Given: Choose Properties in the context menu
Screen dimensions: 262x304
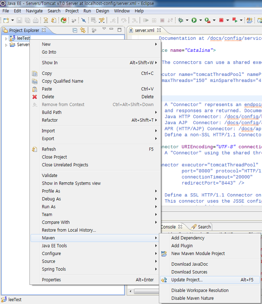Looking at the screenshot, I should (x=95, y=280).
